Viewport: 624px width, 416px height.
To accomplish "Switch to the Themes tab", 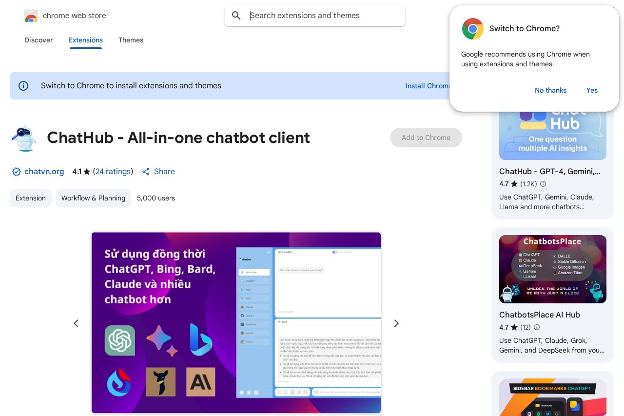I will pyautogui.click(x=131, y=40).
